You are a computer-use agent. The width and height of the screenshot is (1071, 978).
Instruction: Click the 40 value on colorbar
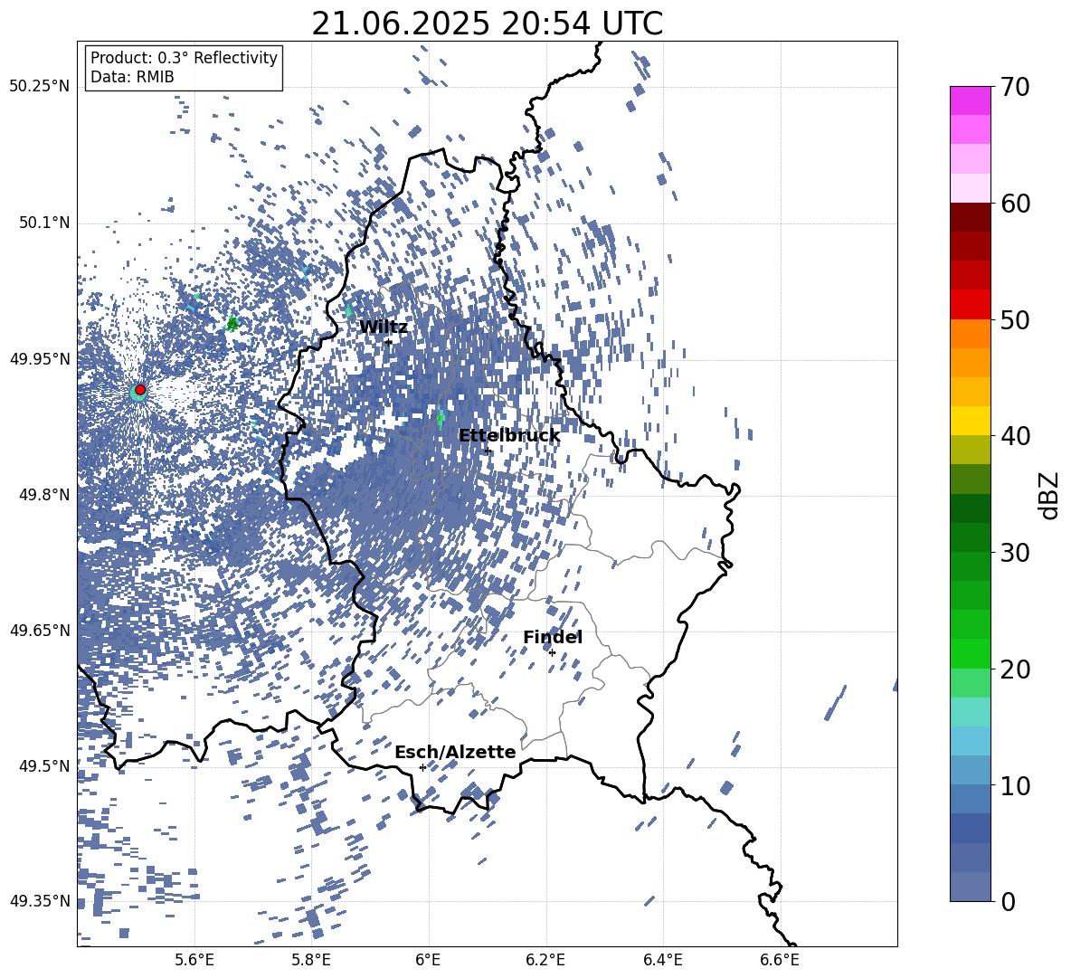[x=1014, y=436]
